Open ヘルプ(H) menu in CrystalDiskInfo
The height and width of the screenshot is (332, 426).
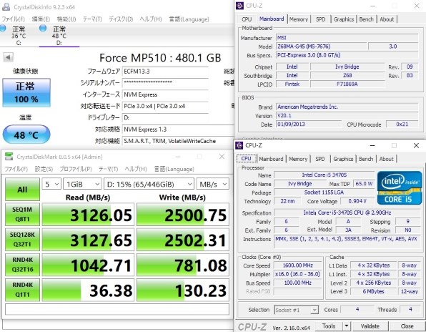click(151, 19)
